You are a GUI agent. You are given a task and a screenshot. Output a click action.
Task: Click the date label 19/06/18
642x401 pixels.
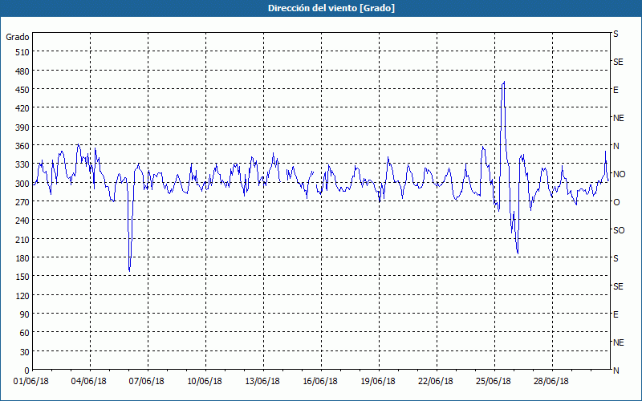(x=378, y=382)
